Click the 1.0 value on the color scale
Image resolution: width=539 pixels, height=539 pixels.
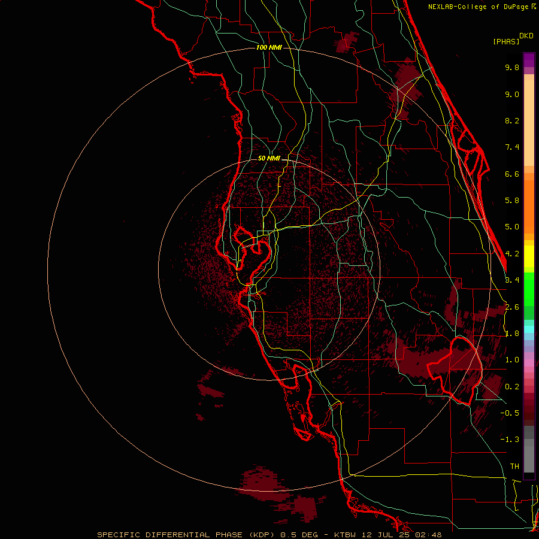tap(512, 360)
